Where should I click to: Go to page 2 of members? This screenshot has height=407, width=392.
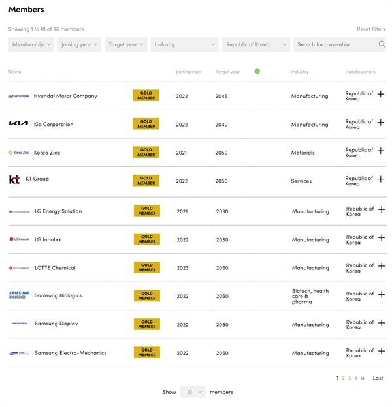343,378
